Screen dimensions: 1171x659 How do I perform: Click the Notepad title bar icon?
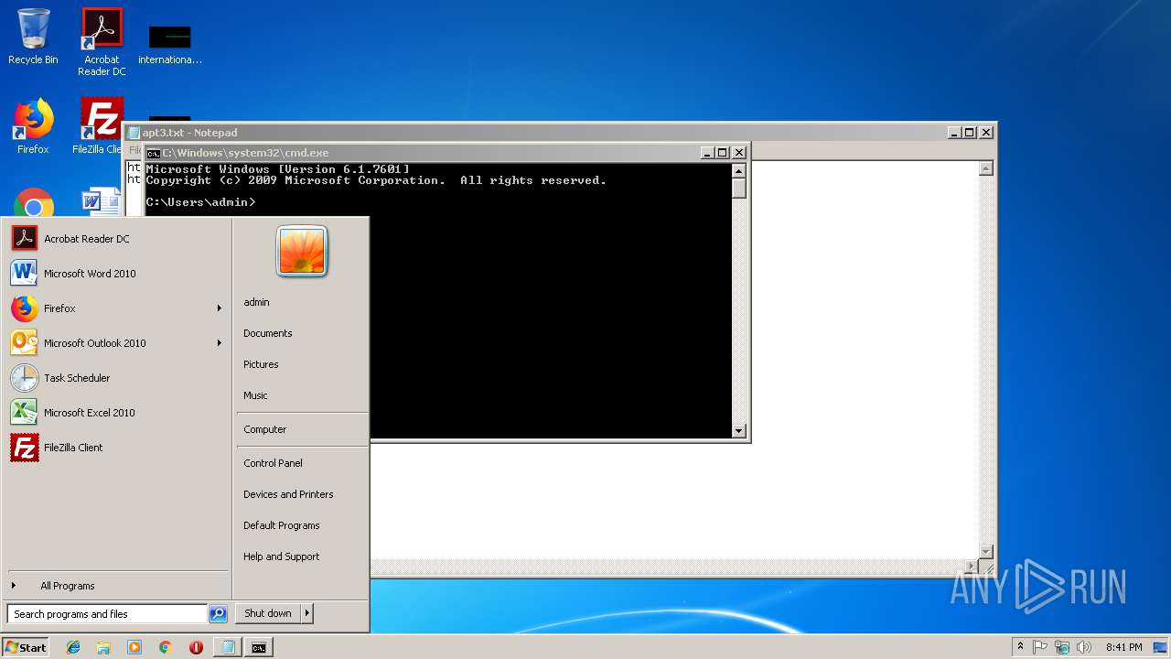click(134, 133)
